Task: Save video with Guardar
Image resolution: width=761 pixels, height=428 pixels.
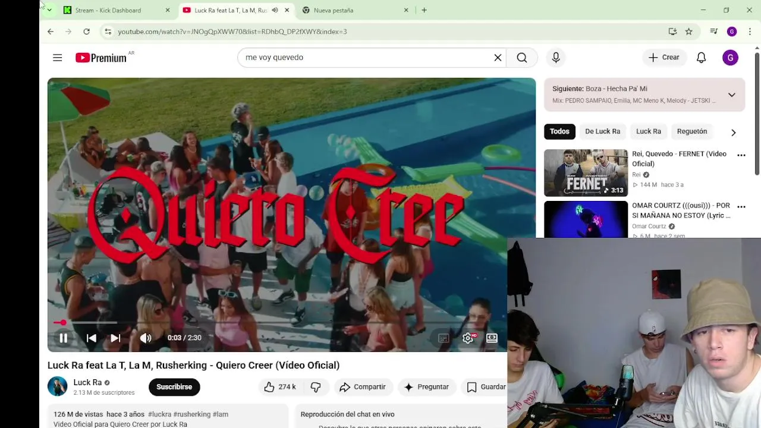Action: click(486, 387)
